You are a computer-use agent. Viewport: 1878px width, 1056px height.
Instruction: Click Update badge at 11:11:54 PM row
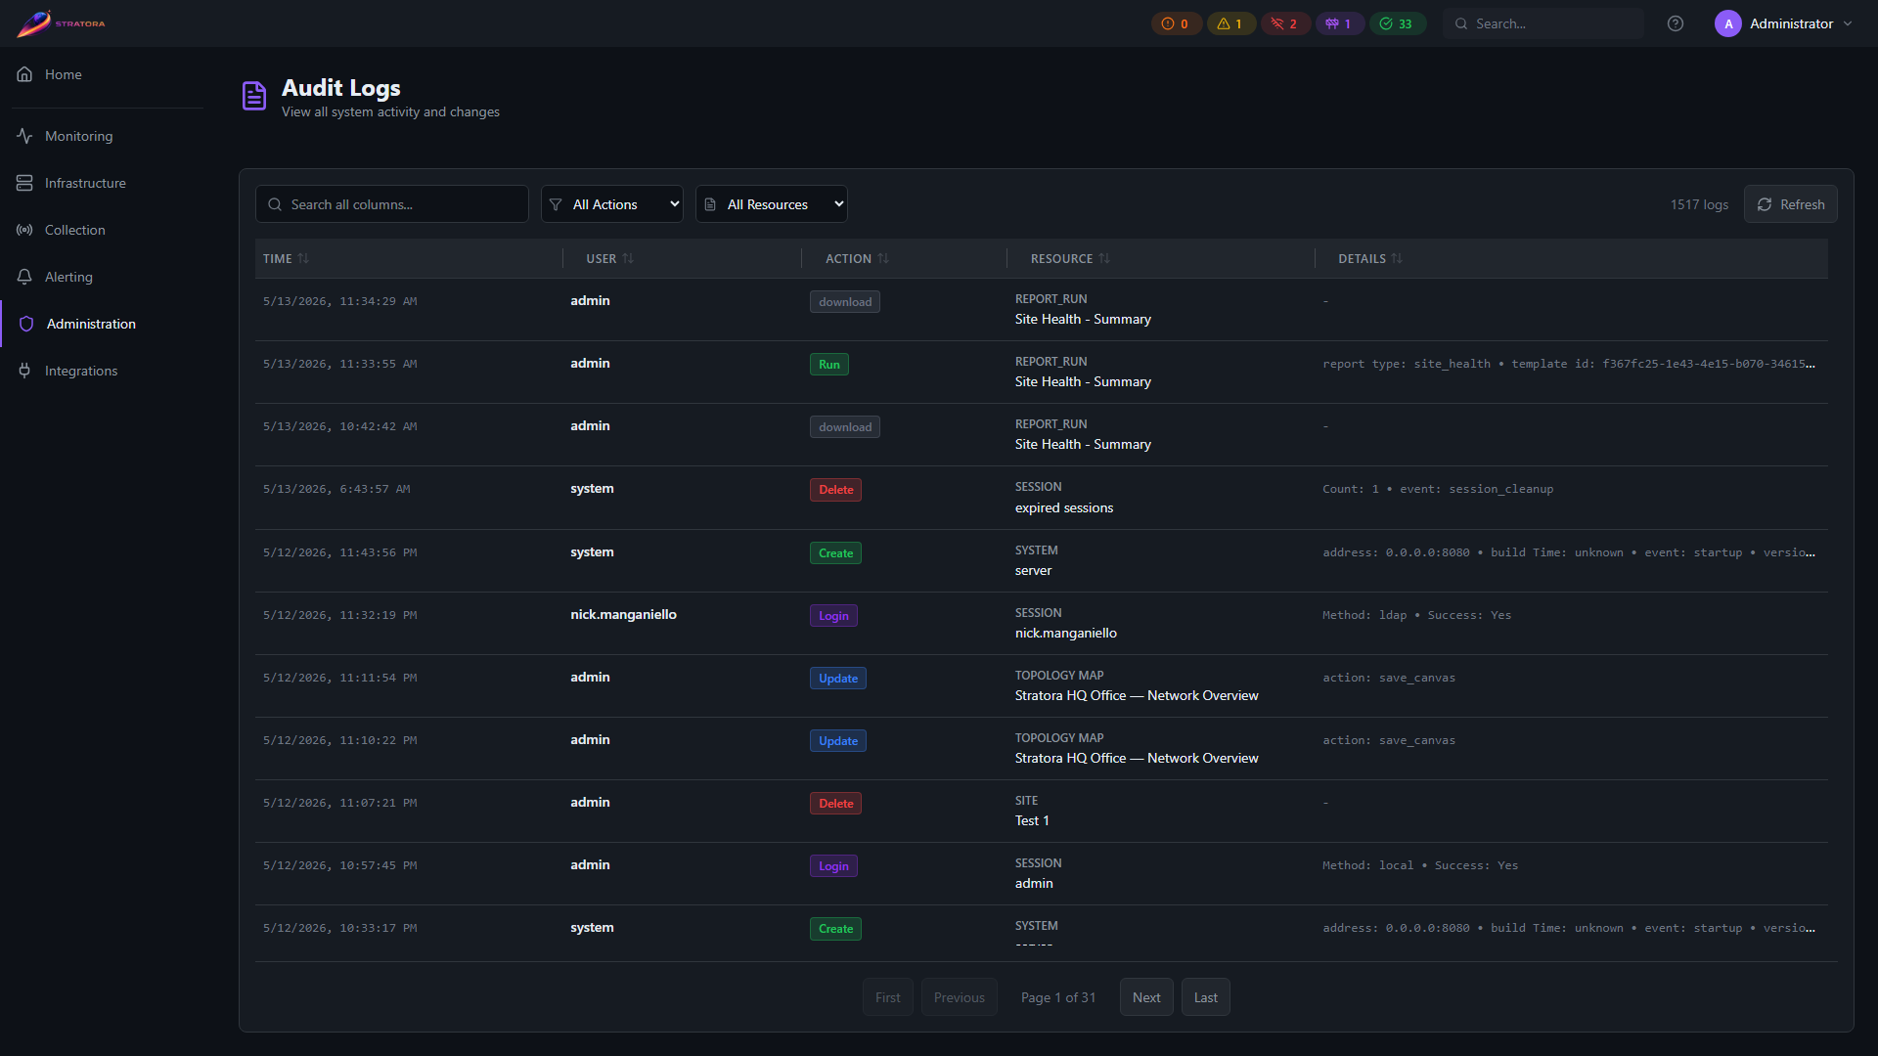838,679
